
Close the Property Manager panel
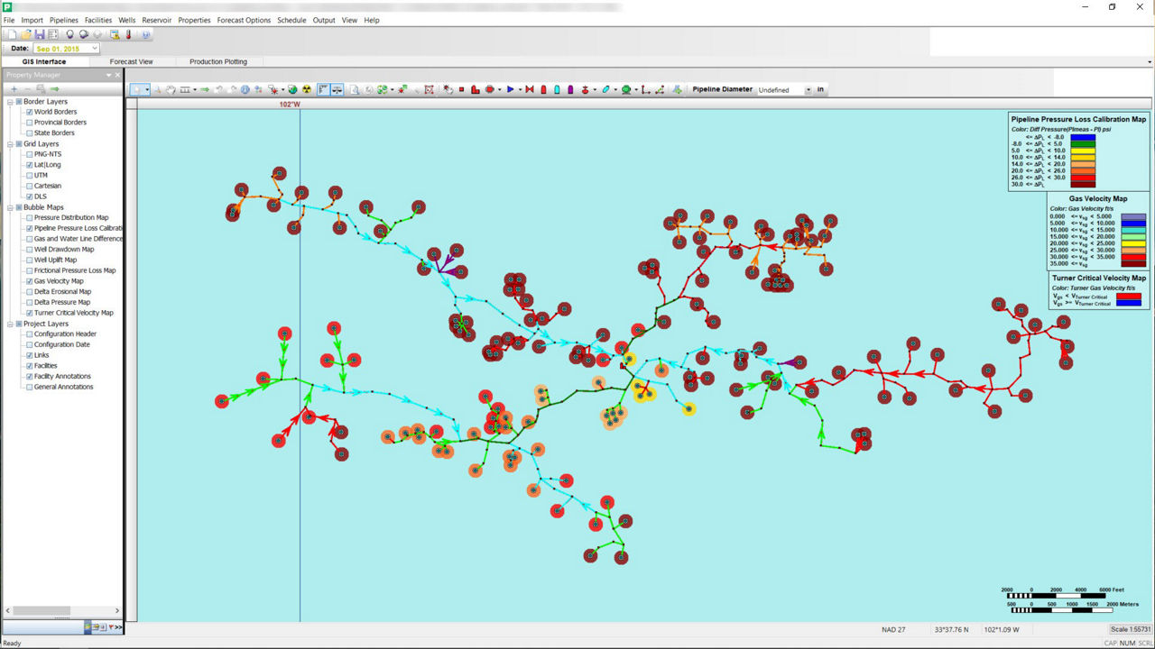(x=117, y=75)
